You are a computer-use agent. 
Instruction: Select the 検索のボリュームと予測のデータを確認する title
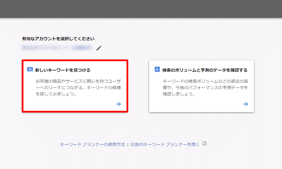pyautogui.click(x=205, y=70)
